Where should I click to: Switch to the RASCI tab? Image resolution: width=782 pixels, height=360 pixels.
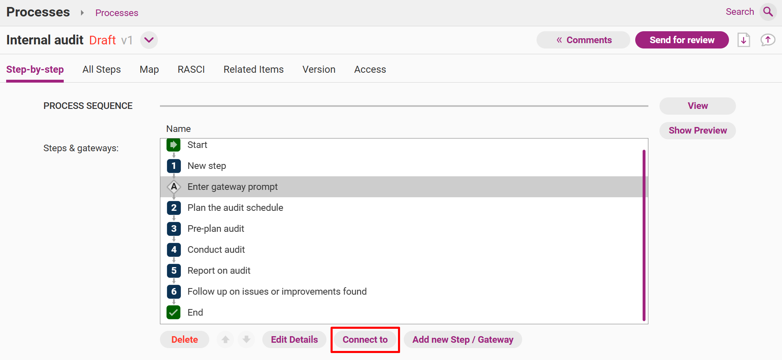(191, 69)
